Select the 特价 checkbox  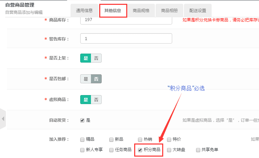pyautogui.click(x=169, y=140)
